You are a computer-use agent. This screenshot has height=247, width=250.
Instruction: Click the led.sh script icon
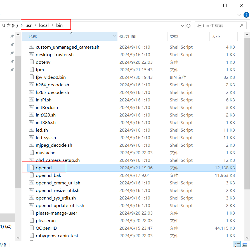(x=32, y=130)
